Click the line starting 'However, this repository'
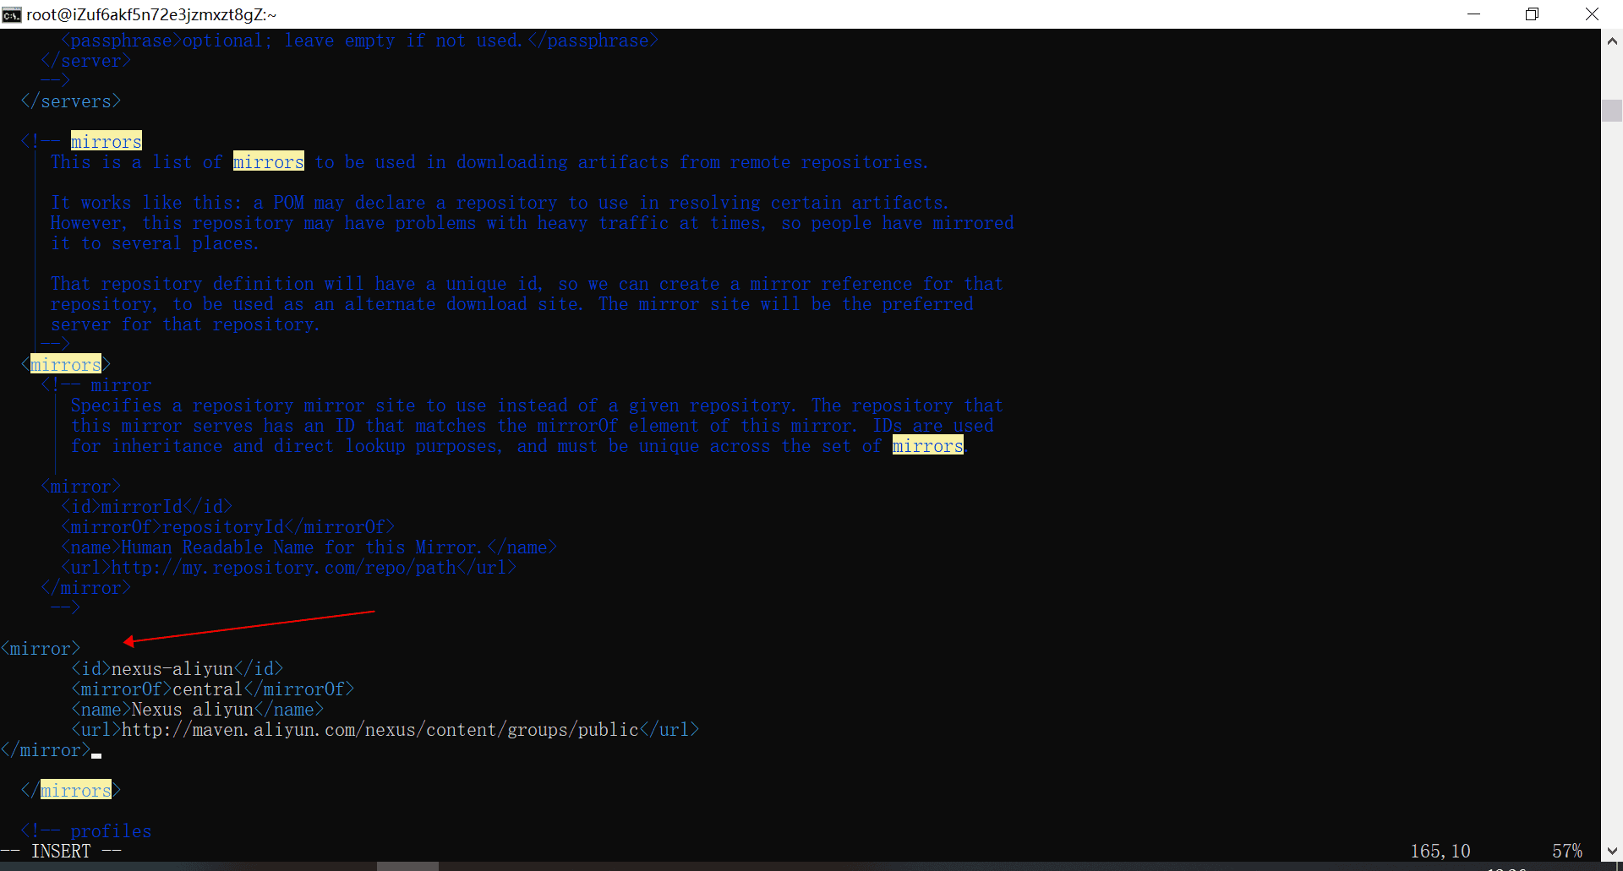 click(x=532, y=223)
